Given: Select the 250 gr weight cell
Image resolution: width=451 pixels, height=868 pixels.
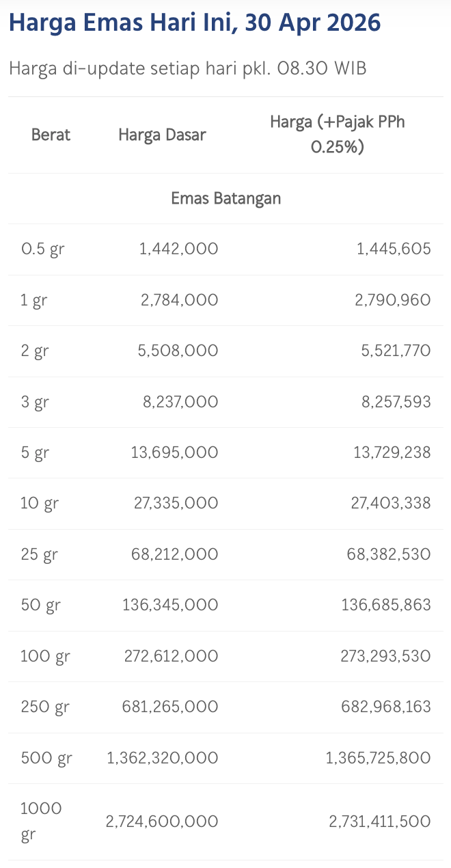Looking at the screenshot, I should [x=44, y=707].
